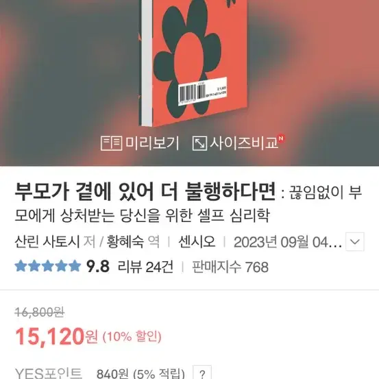Click the 사이즈비교 size comparison arrow icon
The image size is (379, 379).
click(199, 143)
